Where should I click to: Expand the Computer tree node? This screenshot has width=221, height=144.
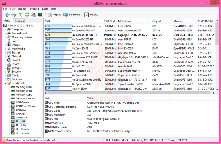coord(5,30)
